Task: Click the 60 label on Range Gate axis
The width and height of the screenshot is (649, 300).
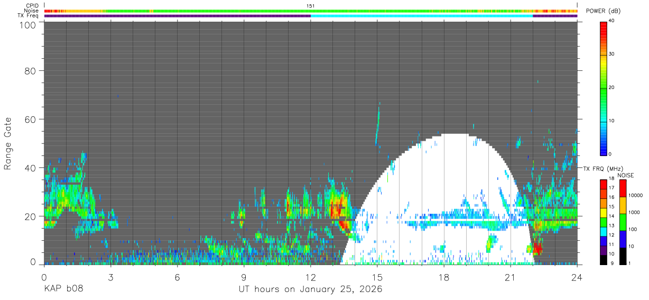Action: 31,119
